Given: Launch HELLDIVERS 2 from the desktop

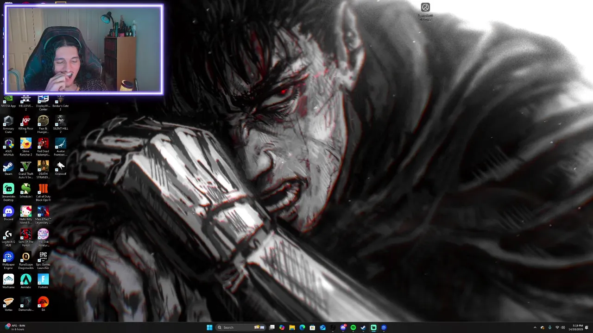Looking at the screenshot, I should pyautogui.click(x=25, y=103).
